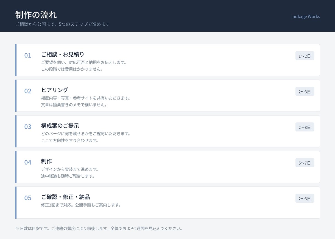
Task: Click the 2〜3日 badge in the 構成案のご提示 card
Action: [x=305, y=127]
